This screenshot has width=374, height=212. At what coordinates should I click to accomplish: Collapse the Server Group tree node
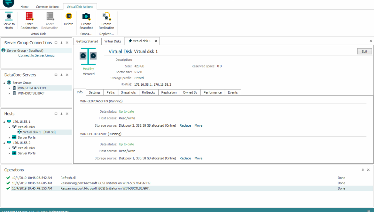(x=4, y=83)
